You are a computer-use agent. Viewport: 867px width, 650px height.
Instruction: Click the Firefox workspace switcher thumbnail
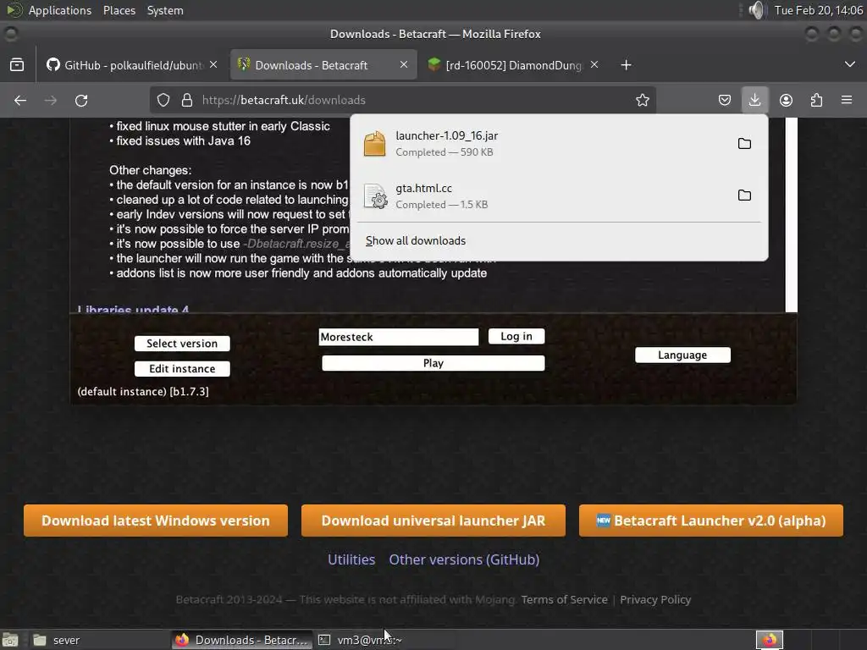click(769, 640)
